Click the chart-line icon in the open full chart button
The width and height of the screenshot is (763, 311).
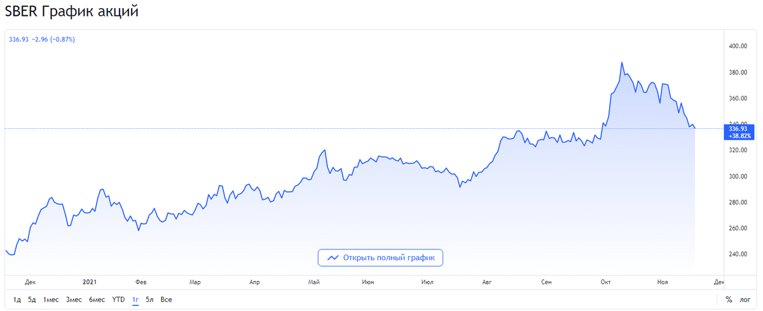(x=331, y=258)
